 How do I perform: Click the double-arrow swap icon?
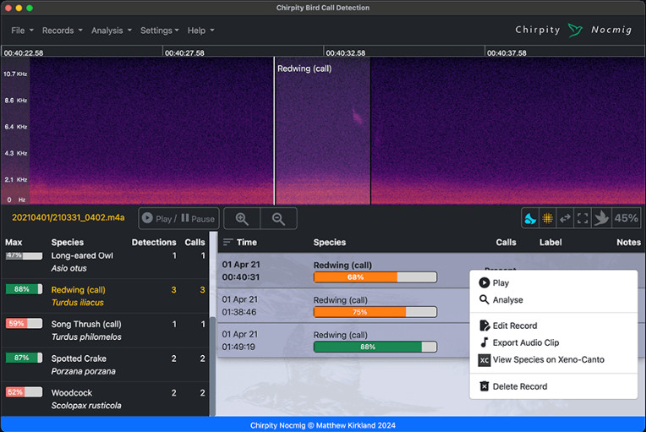click(565, 218)
